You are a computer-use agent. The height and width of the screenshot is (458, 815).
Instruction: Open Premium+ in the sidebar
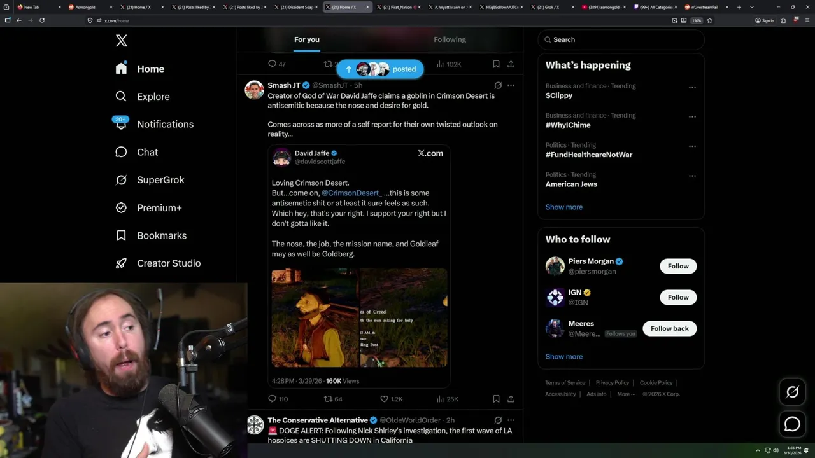[x=148, y=208]
